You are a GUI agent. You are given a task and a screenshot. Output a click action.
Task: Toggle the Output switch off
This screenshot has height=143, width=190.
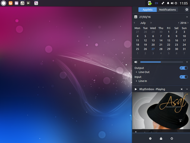tap(184, 68)
